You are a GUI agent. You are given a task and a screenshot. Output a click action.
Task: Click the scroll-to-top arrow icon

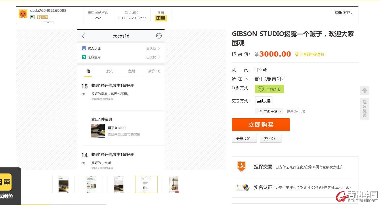pos(364,90)
